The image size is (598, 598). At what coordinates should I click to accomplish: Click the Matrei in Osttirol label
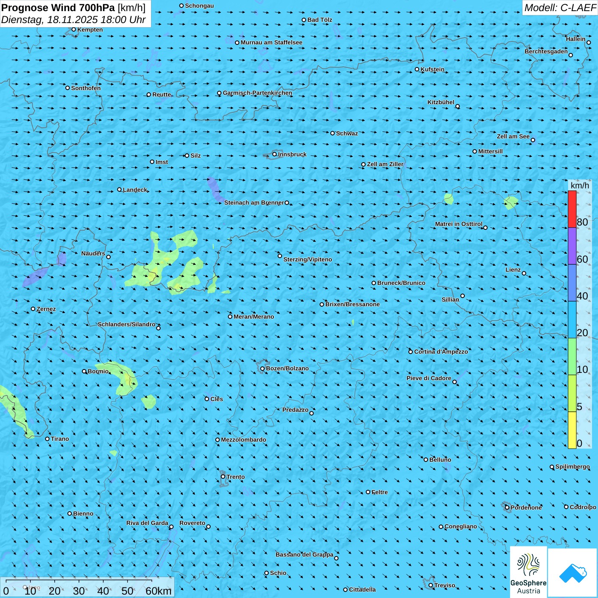pos(459,224)
